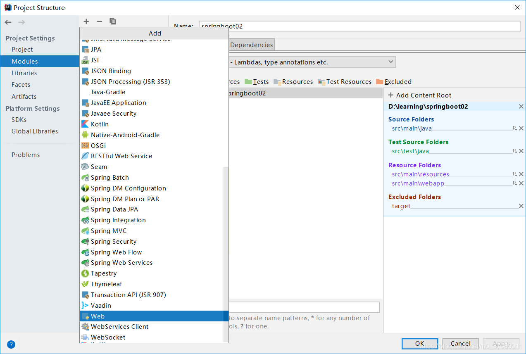
Task: Edit properties of src\test\java folder
Action: pos(515,151)
